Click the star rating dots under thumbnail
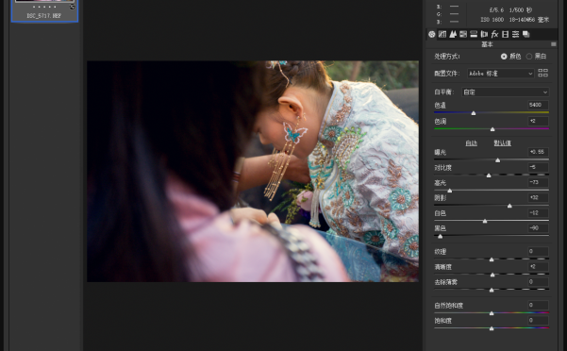 [x=44, y=7]
